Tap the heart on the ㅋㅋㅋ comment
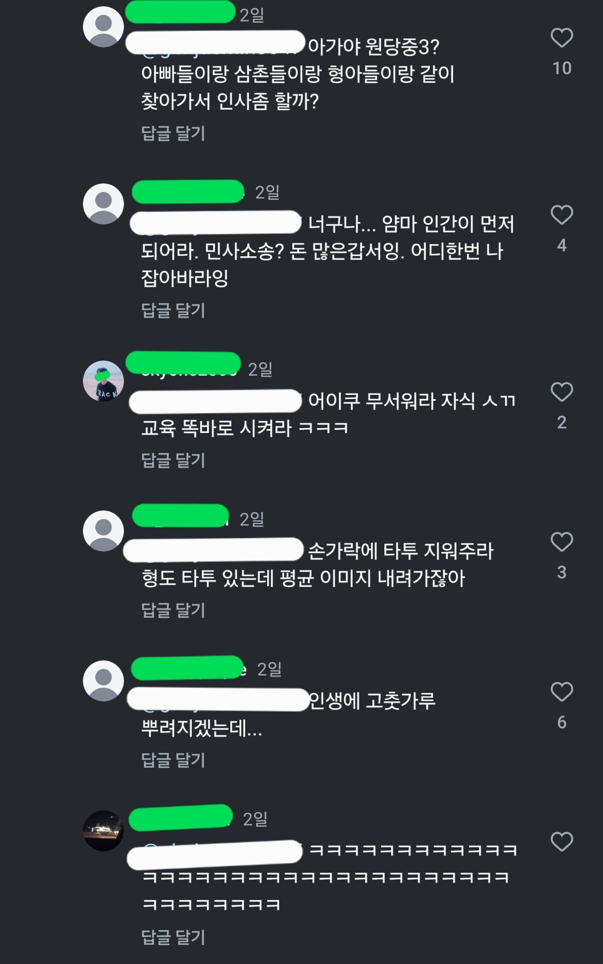 coord(562,842)
